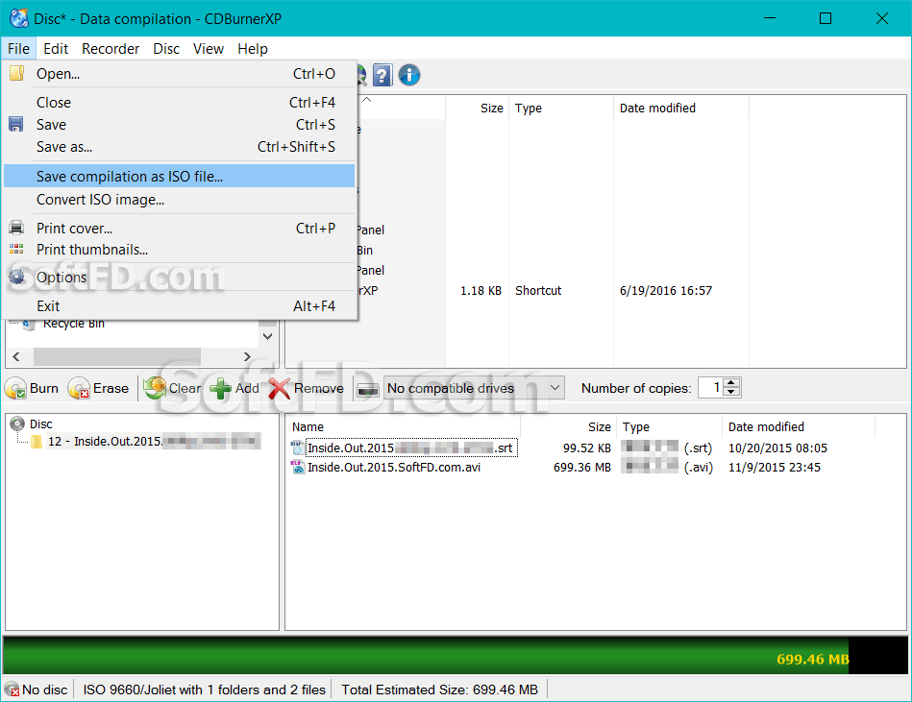Sort upper file browser by Type column

click(560, 109)
